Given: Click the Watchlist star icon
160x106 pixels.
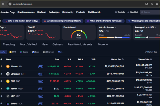Looking at the screenshot, I should point(128,12).
